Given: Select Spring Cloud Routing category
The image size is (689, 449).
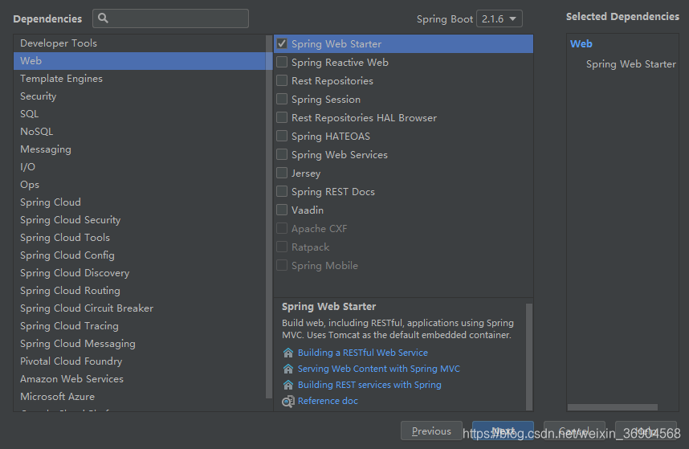Looking at the screenshot, I should pyautogui.click(x=140, y=291).
